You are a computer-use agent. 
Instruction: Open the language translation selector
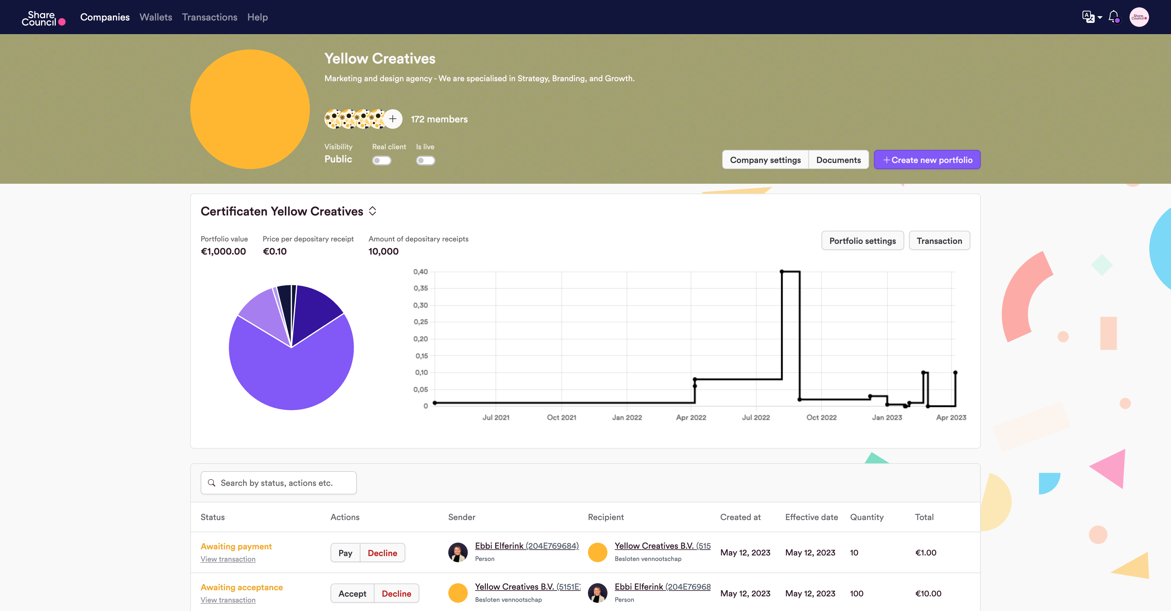1092,17
